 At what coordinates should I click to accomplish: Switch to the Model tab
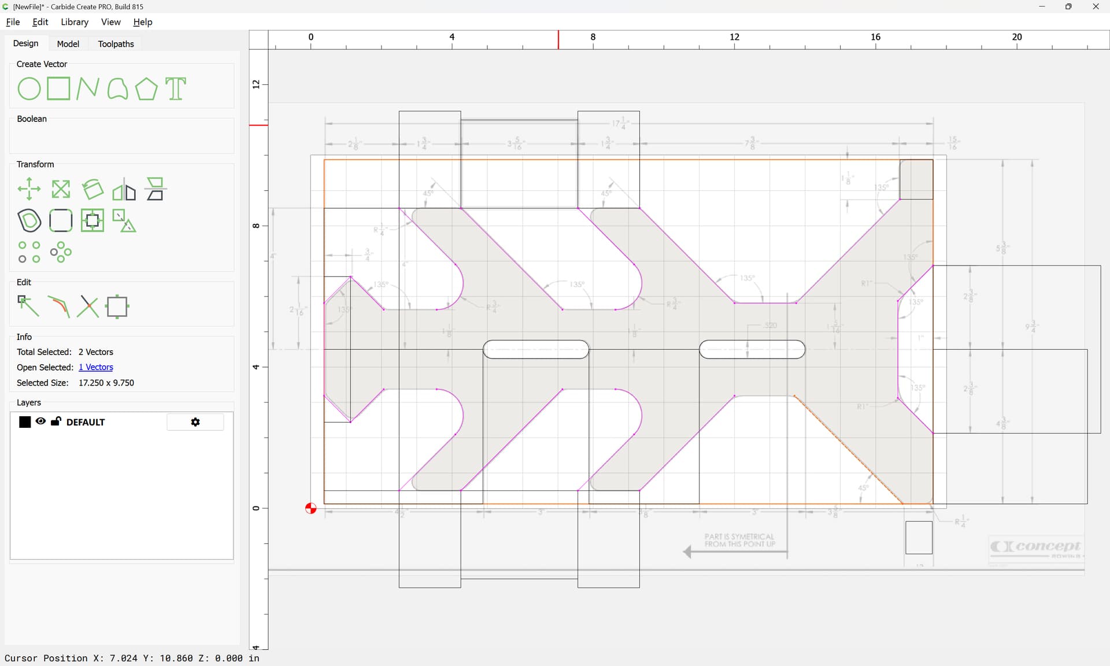[x=68, y=44]
